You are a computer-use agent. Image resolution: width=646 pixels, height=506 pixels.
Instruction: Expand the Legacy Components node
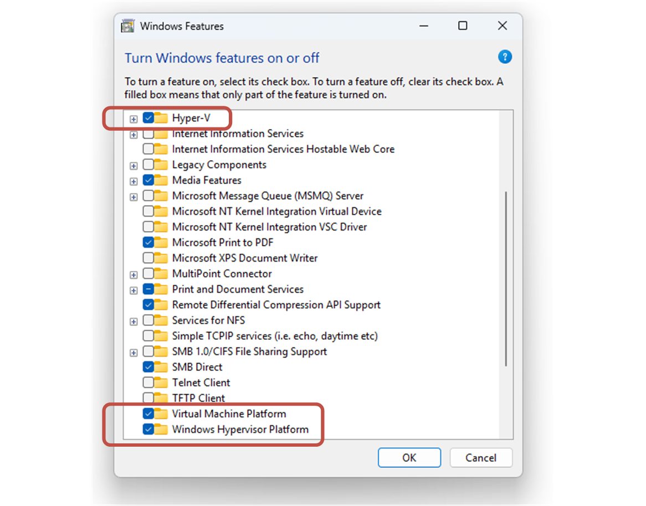coord(134,166)
